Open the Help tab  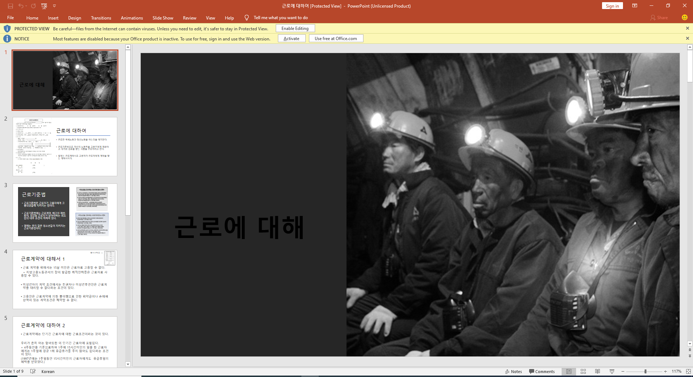(x=229, y=18)
